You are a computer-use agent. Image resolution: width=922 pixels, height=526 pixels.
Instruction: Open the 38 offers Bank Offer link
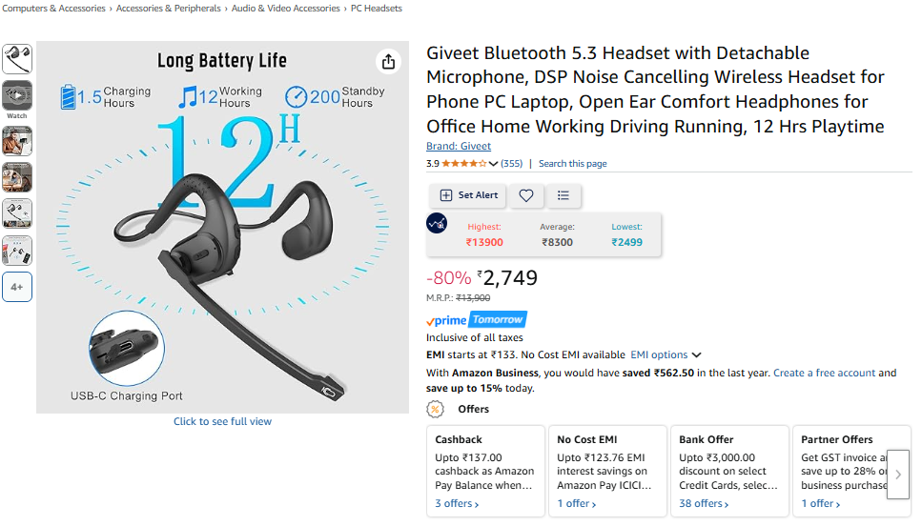pyautogui.click(x=704, y=504)
